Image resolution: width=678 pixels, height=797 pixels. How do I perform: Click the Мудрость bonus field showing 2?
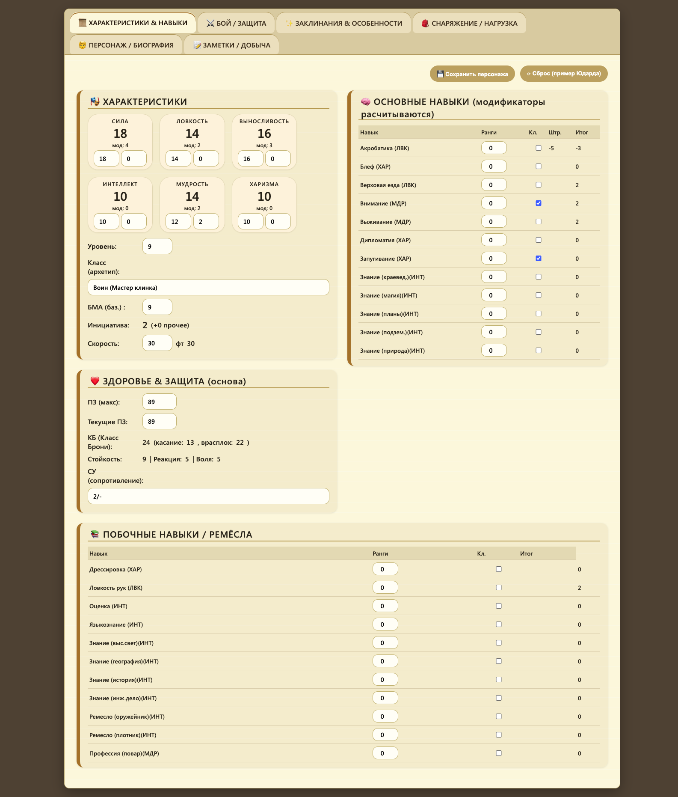[206, 221]
